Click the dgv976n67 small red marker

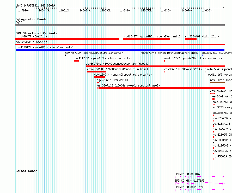pyautogui.click(x=98, y=83)
